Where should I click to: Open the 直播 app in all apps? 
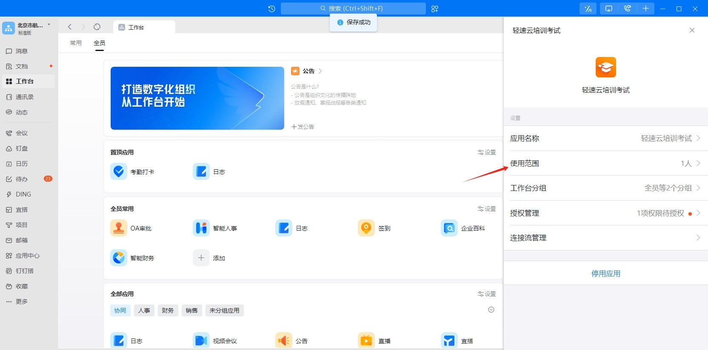[366, 341]
